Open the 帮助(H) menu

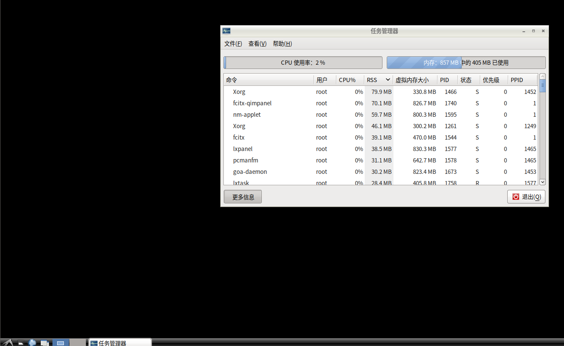(x=282, y=44)
